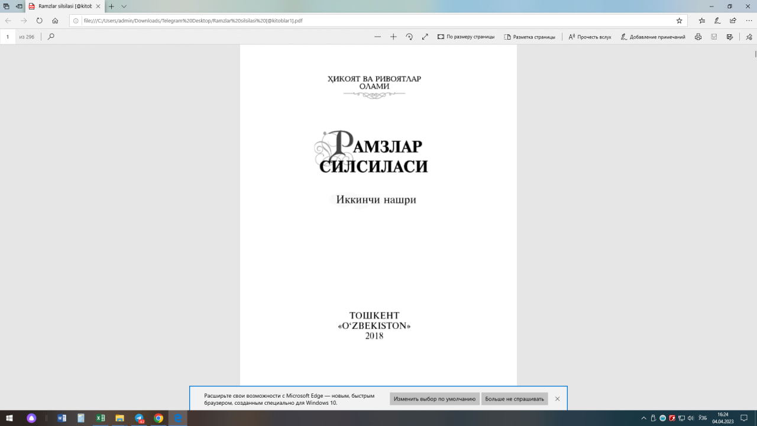The width and height of the screenshot is (757, 426).
Task: Click the vertical scrollbar thumb
Action: [755, 54]
